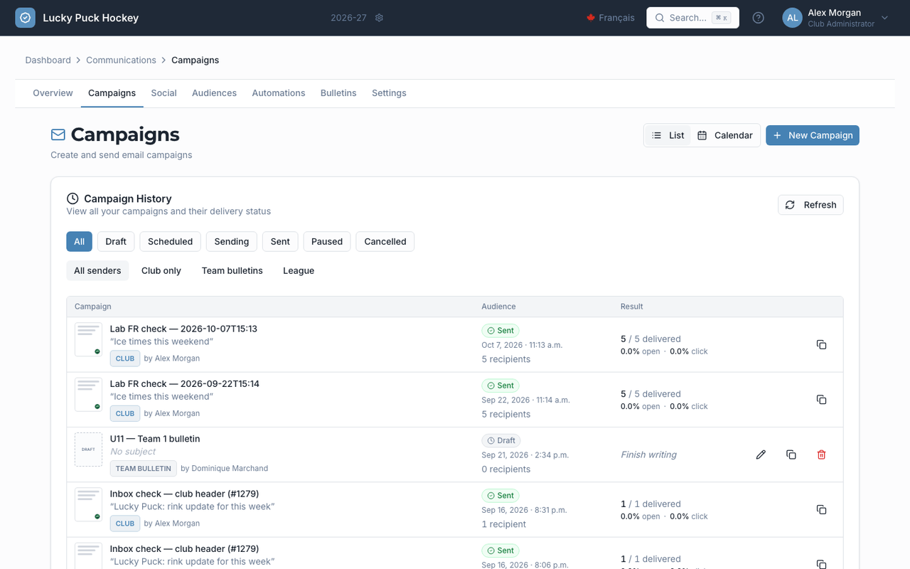This screenshot has width=910, height=569.
Task: Show All senders campaigns
Action: pos(97,270)
